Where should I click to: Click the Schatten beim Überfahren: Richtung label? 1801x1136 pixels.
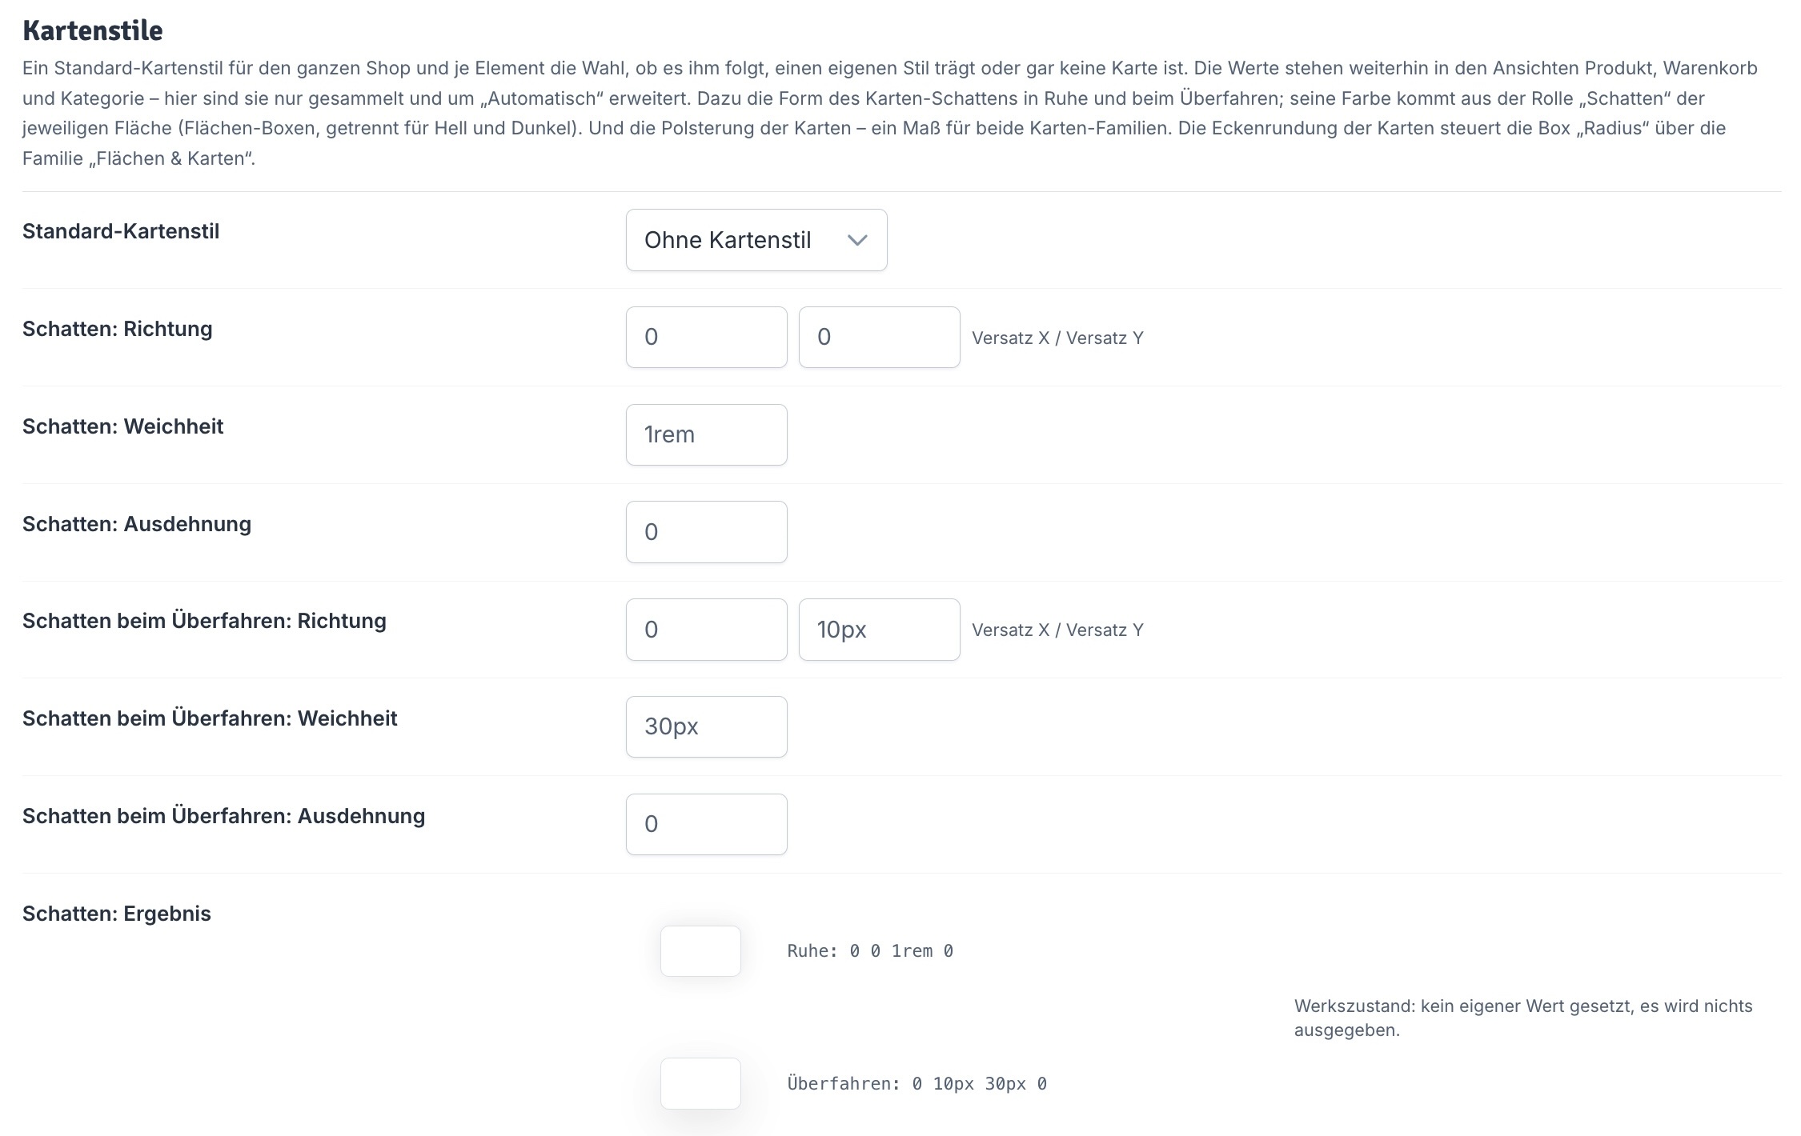204,621
